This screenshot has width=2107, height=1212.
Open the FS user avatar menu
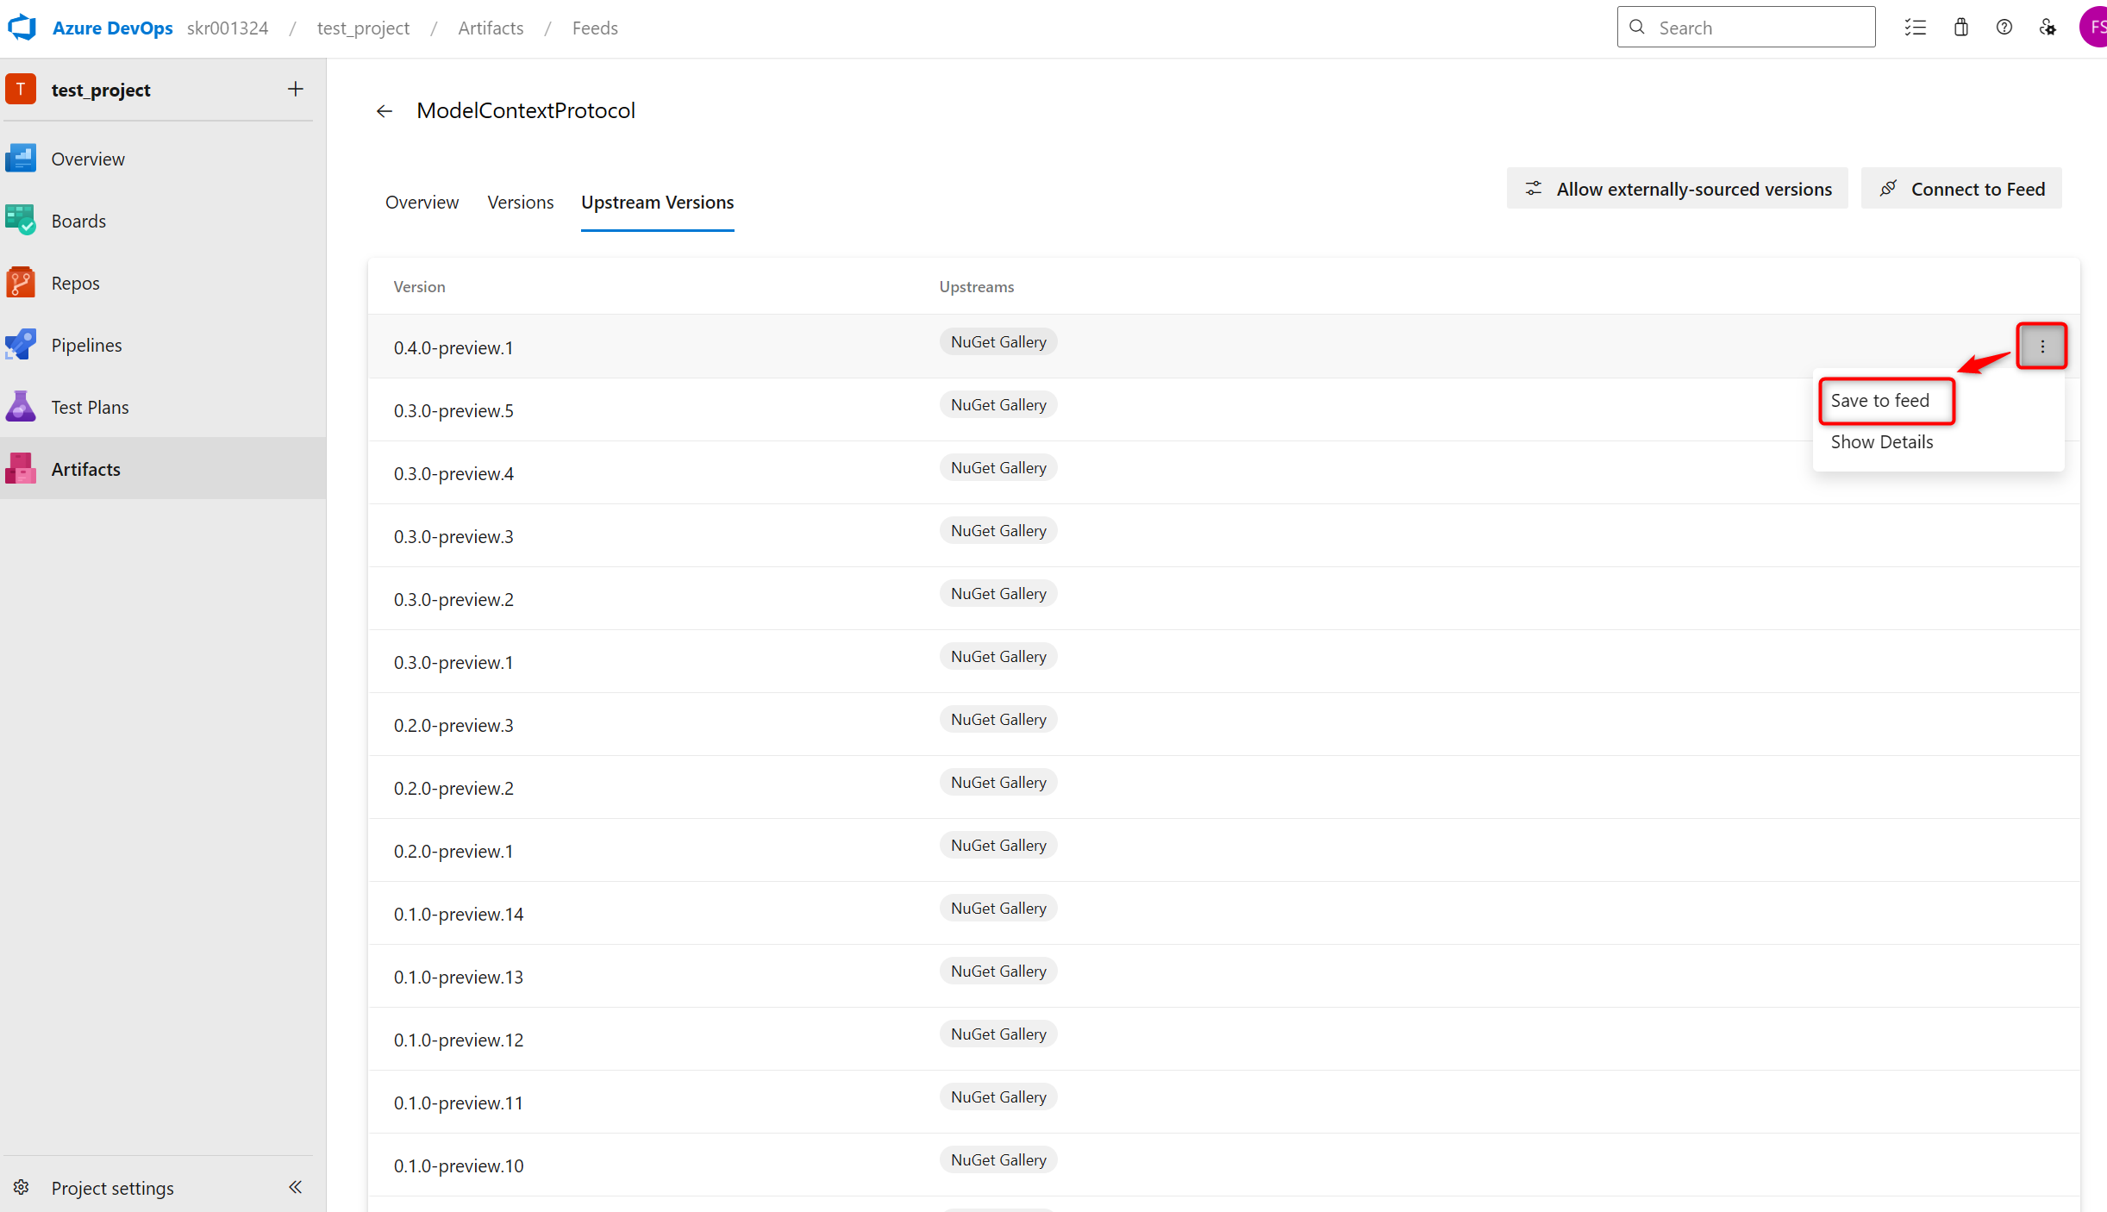(2097, 27)
